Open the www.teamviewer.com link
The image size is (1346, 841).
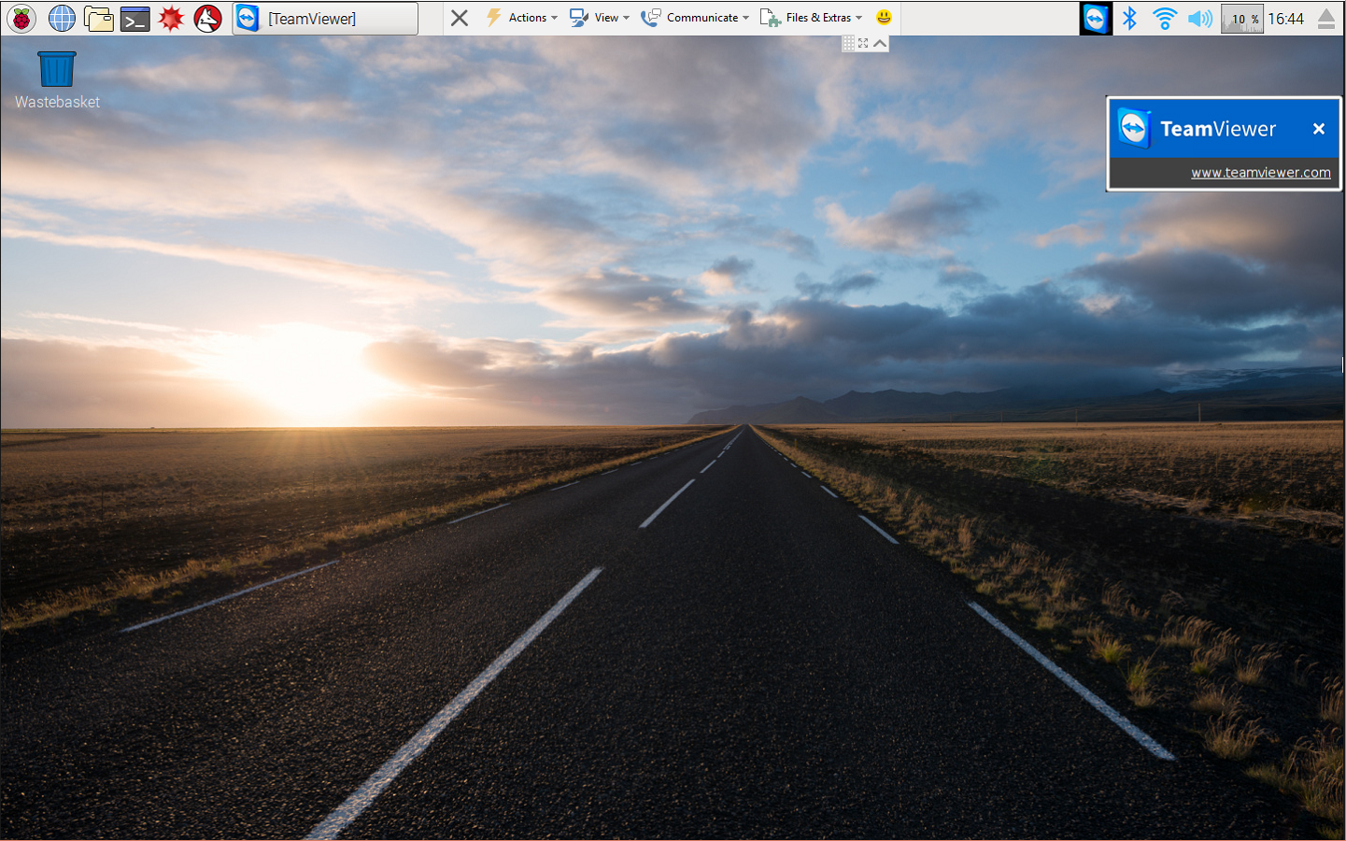(x=1261, y=173)
